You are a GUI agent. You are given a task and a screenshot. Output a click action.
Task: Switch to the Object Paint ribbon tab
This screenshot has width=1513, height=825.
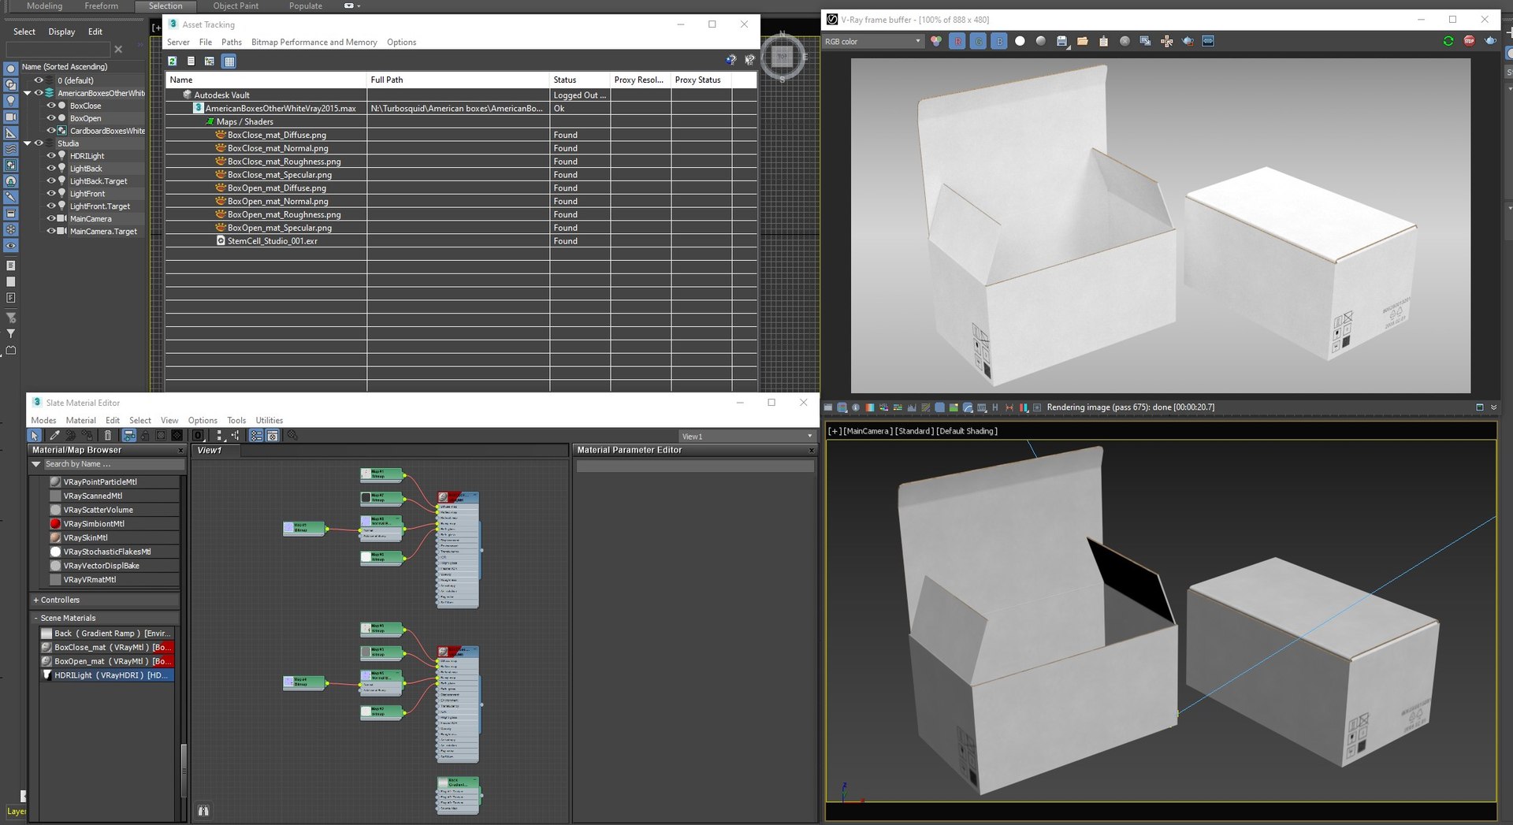pos(236,6)
